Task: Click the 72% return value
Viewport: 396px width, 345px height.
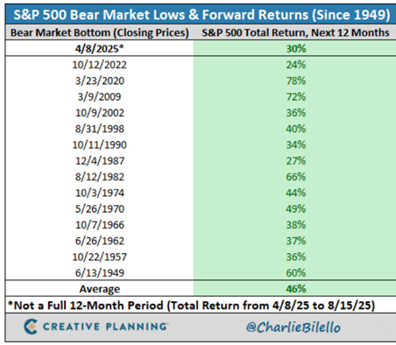Action: (296, 96)
